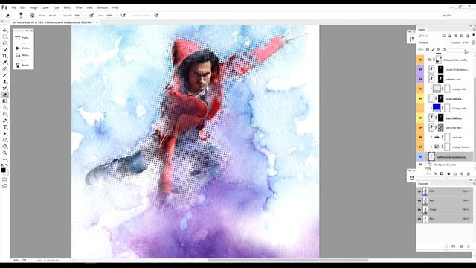Click the blue color fill layer thumbnail
Image resolution: width=476 pixels, height=268 pixels.
point(437,108)
